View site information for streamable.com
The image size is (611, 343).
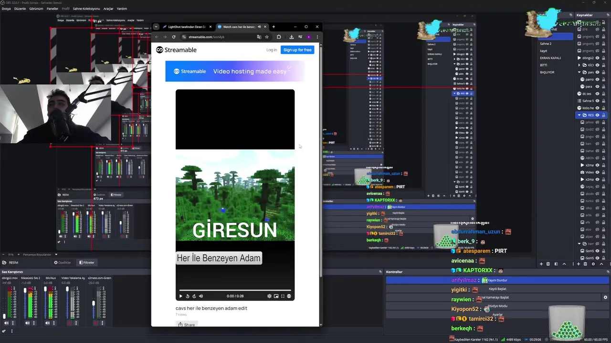point(183,37)
